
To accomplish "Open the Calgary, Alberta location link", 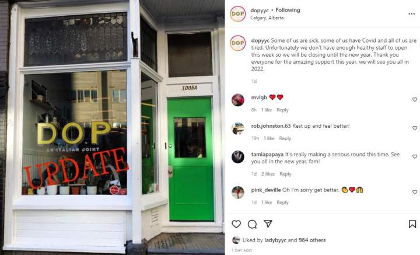I will tap(267, 18).
